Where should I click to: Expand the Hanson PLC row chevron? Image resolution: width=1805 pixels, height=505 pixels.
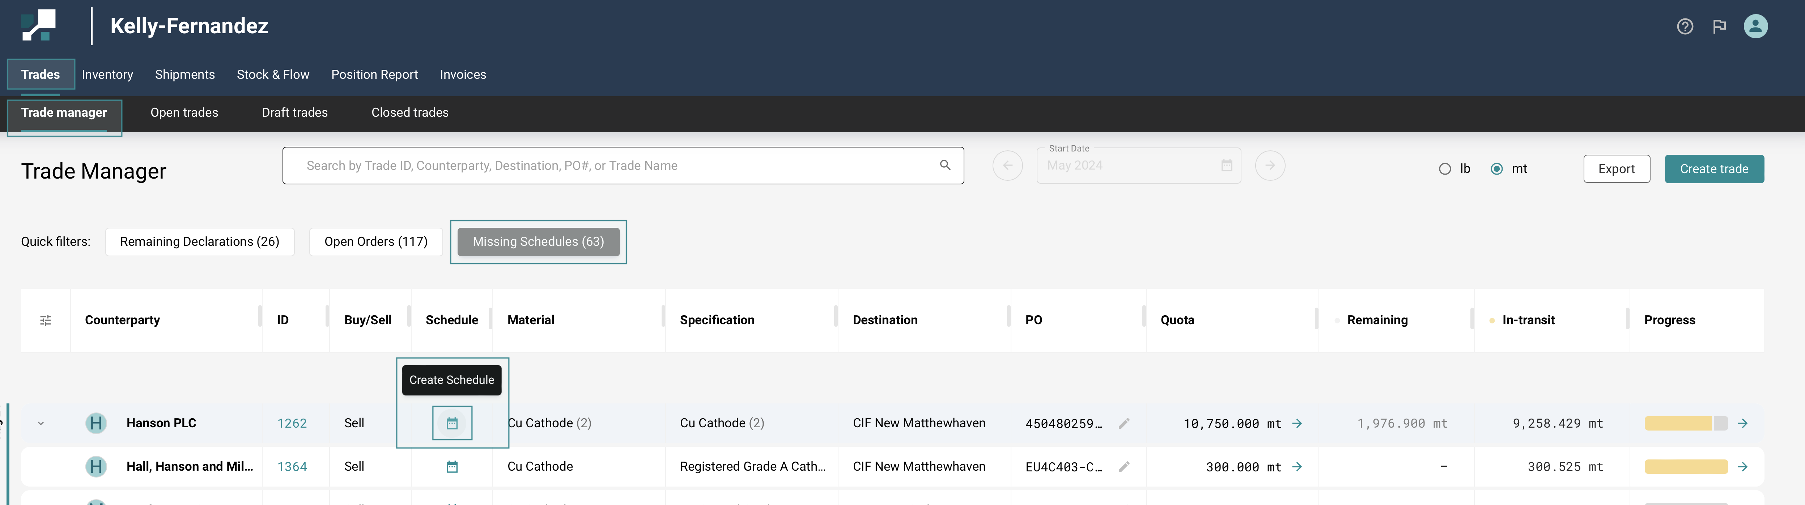pyautogui.click(x=41, y=423)
